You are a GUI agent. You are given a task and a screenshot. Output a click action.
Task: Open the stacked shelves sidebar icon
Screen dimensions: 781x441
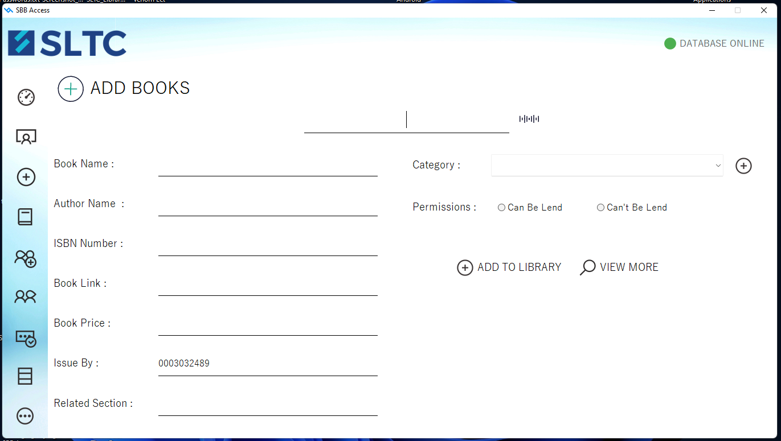point(25,376)
